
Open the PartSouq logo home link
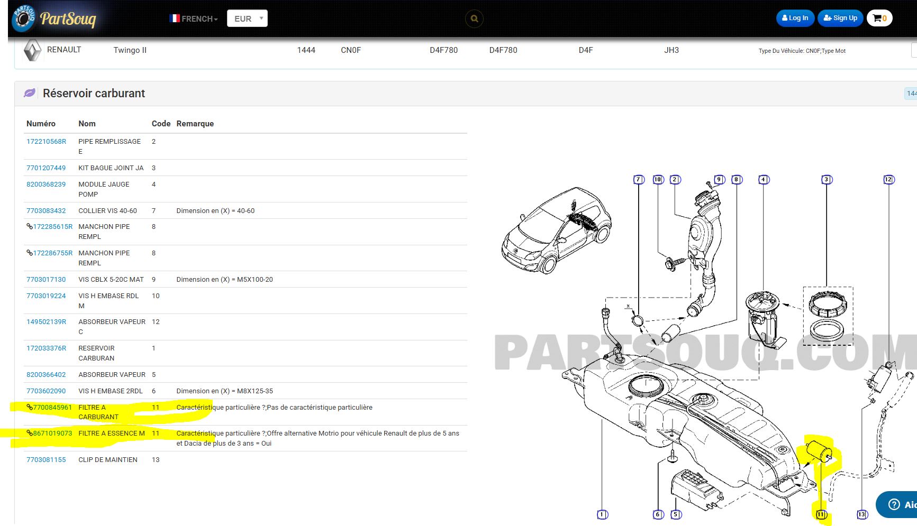click(x=54, y=19)
